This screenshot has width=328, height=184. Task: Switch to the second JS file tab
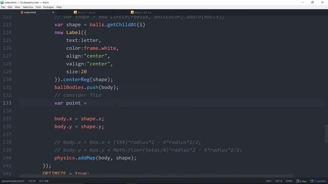coord(86,12)
